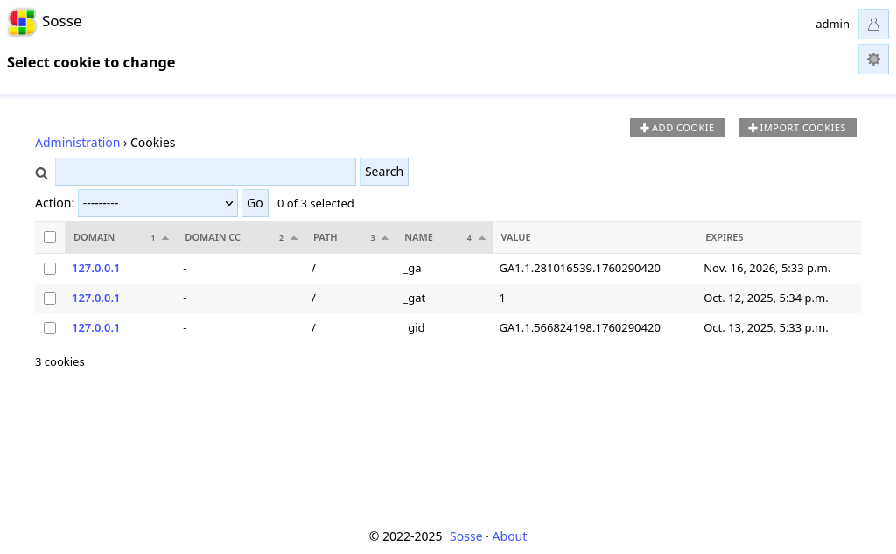Click the _gat name cell

414,298
